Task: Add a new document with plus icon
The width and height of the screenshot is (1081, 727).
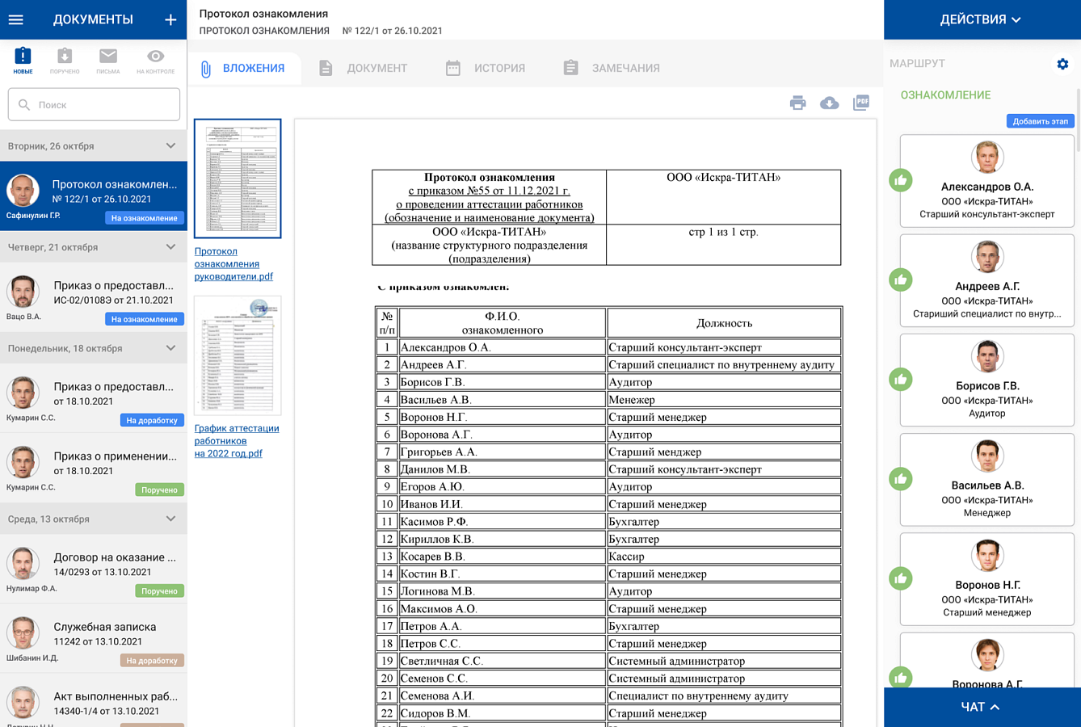Action: pyautogui.click(x=170, y=19)
